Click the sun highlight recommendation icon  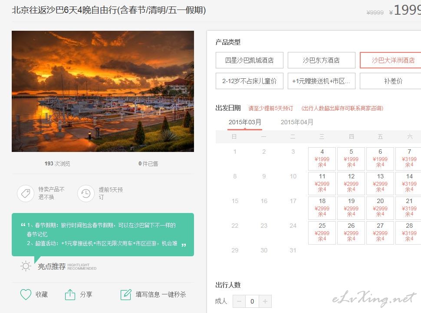(26, 266)
